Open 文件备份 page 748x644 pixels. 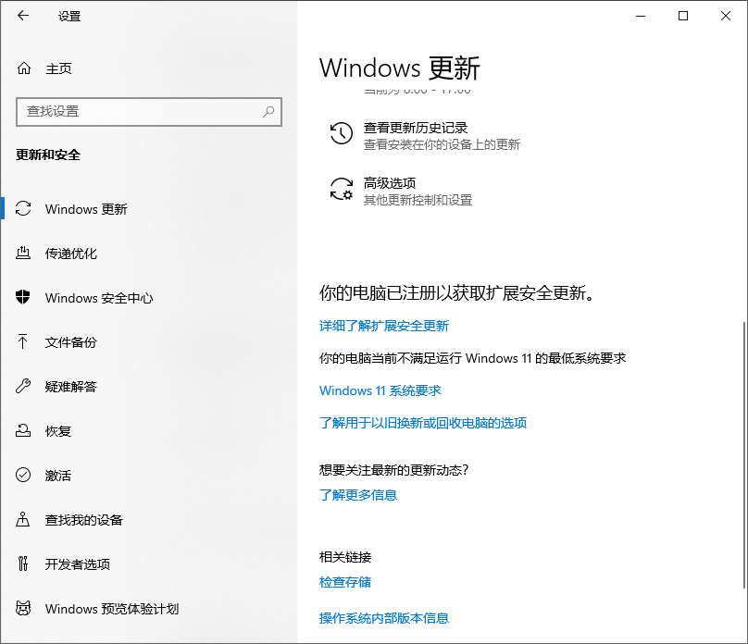148,341
